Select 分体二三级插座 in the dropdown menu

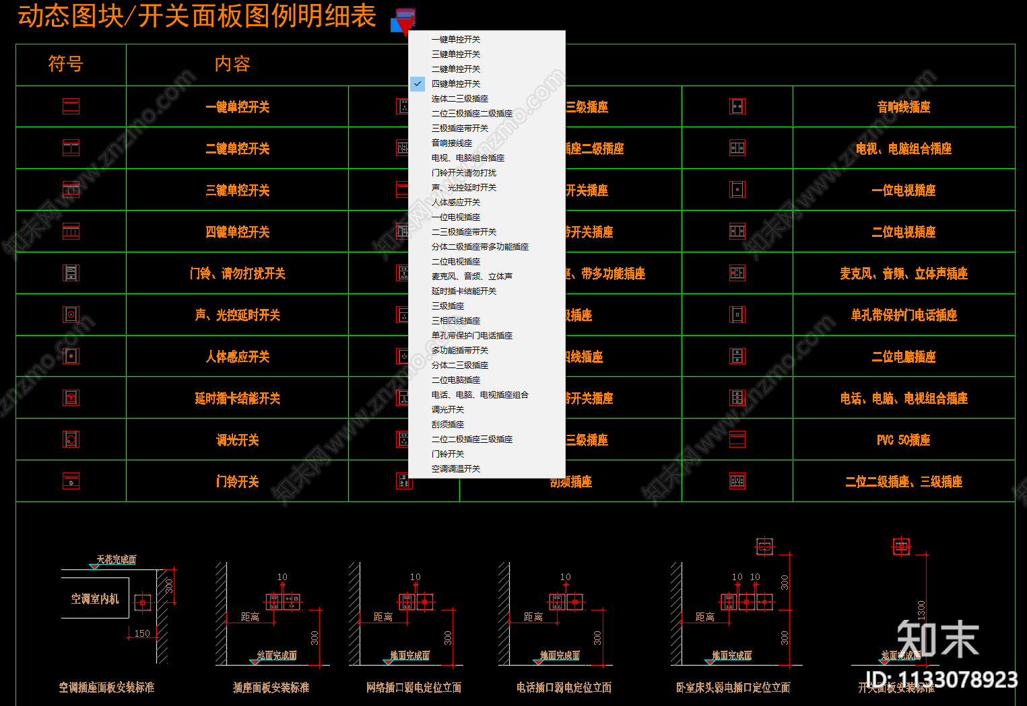click(x=460, y=365)
